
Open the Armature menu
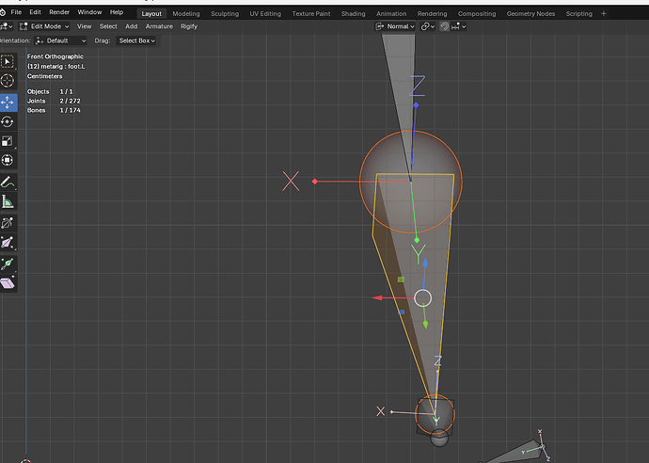(x=159, y=26)
